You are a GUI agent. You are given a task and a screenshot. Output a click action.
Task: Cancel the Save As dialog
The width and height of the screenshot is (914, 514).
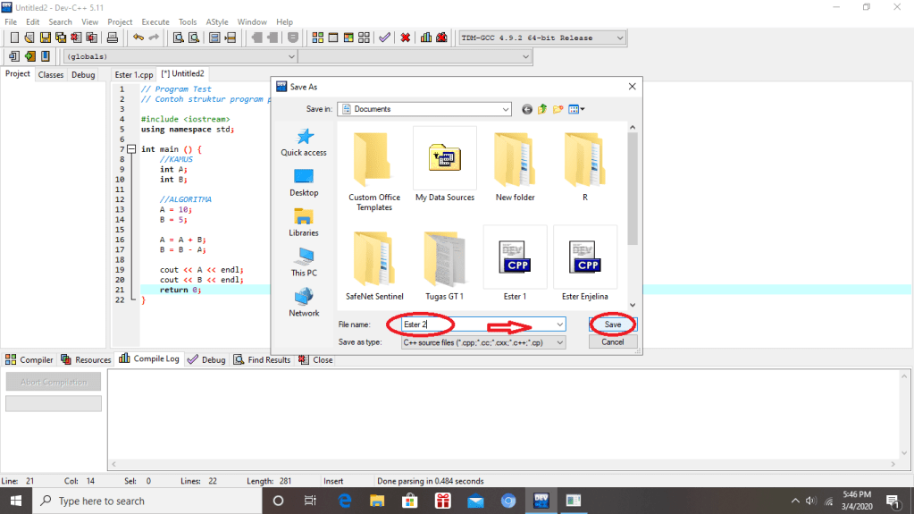click(612, 342)
